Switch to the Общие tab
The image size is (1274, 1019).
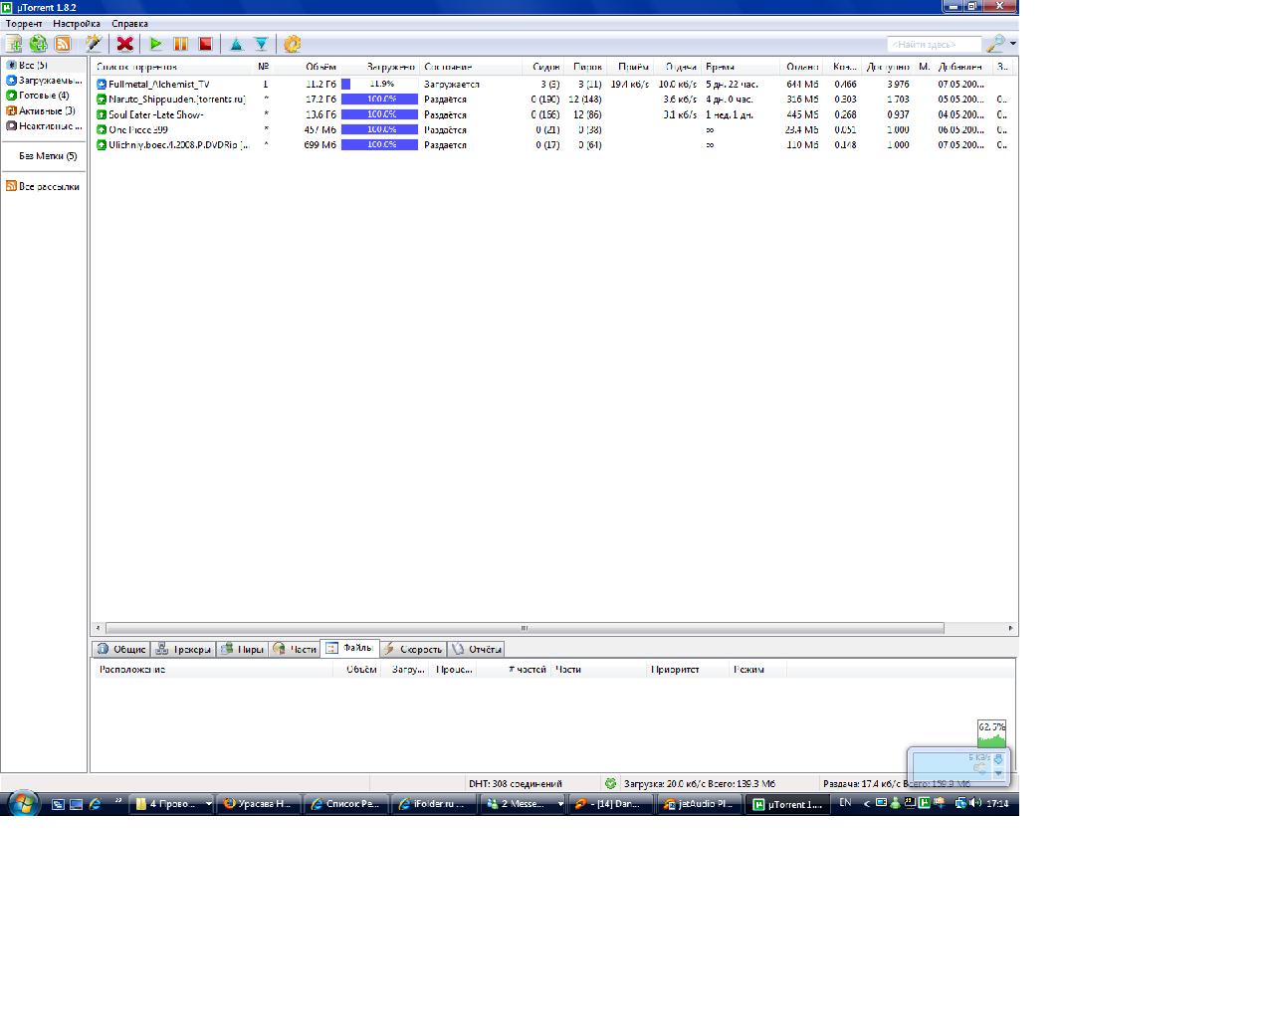click(x=121, y=649)
